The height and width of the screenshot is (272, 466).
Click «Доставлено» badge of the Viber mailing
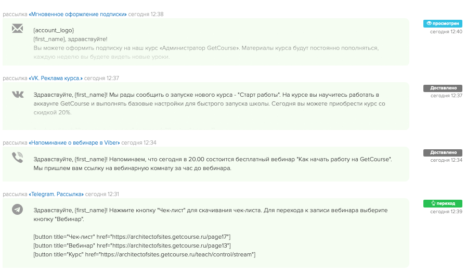pyautogui.click(x=443, y=152)
